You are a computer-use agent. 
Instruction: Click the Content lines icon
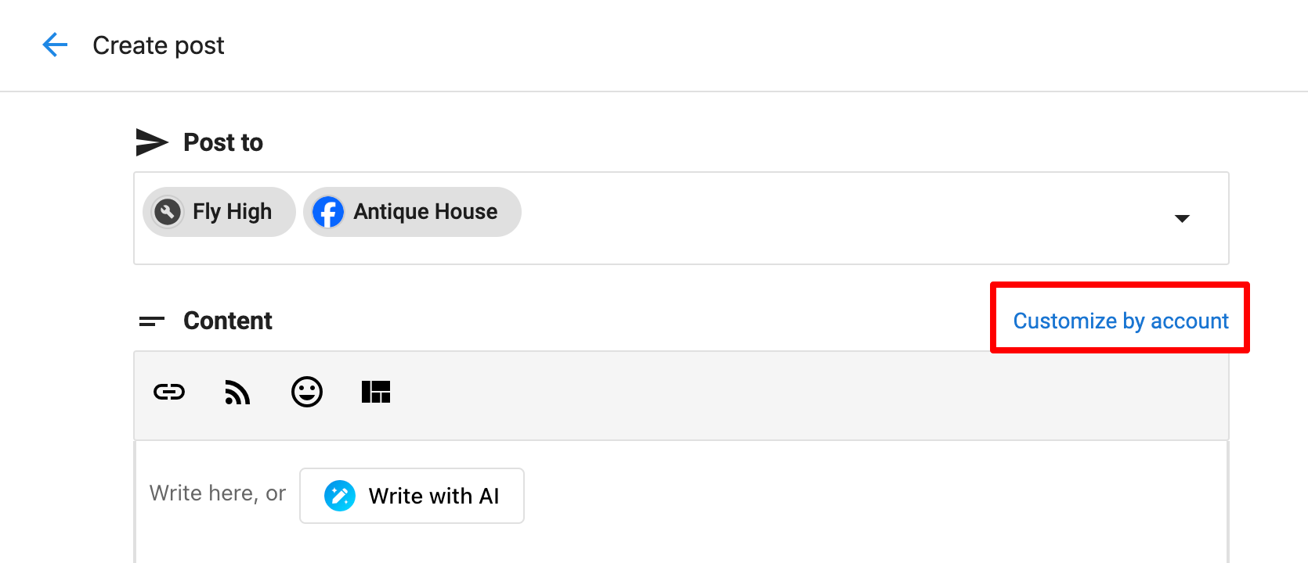pyautogui.click(x=152, y=321)
